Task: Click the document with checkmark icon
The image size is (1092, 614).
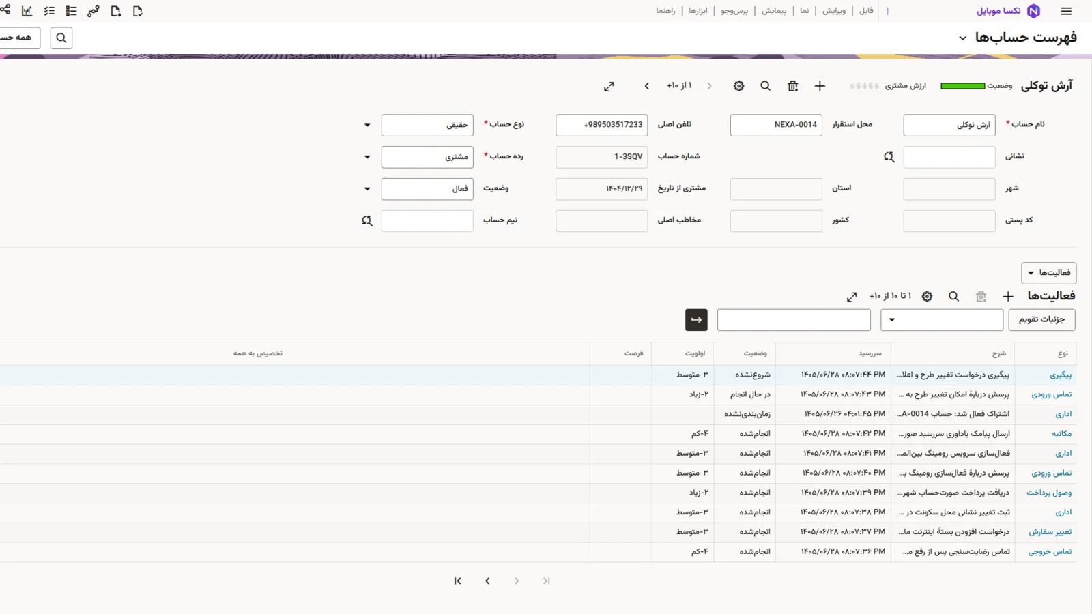Action: click(138, 11)
